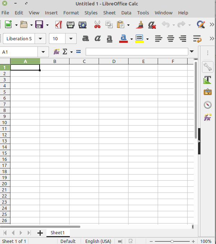216x244 pixels.
Task: Toggle Italic formatting
Action: click(x=97, y=39)
